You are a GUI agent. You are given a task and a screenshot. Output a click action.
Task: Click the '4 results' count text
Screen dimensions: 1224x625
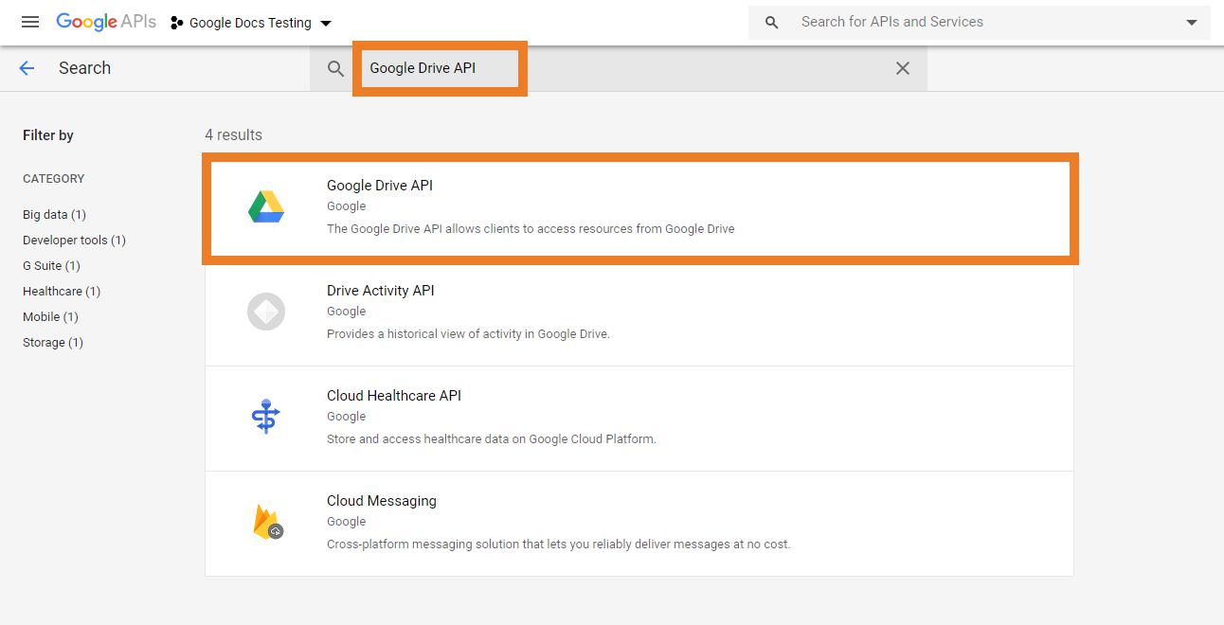[234, 134]
